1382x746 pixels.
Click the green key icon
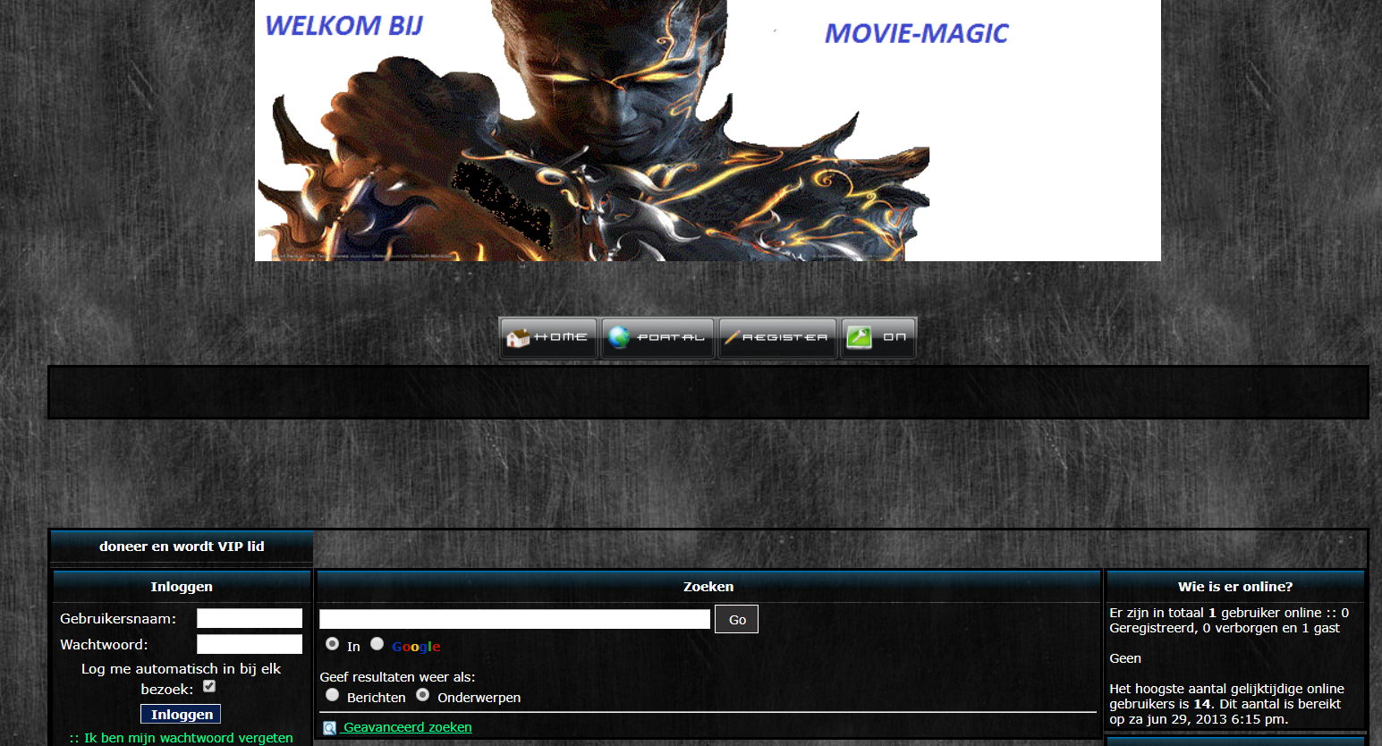[x=859, y=337]
